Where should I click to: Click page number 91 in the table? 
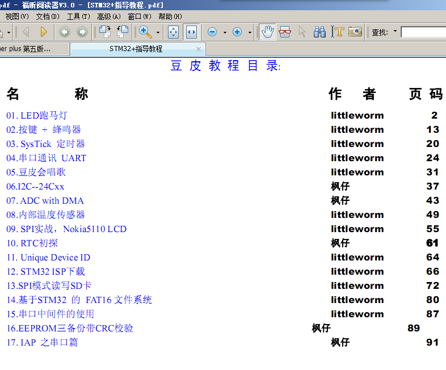coord(432,342)
